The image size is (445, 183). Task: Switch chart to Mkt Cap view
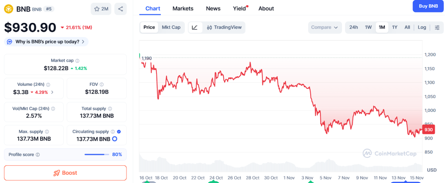click(x=171, y=27)
